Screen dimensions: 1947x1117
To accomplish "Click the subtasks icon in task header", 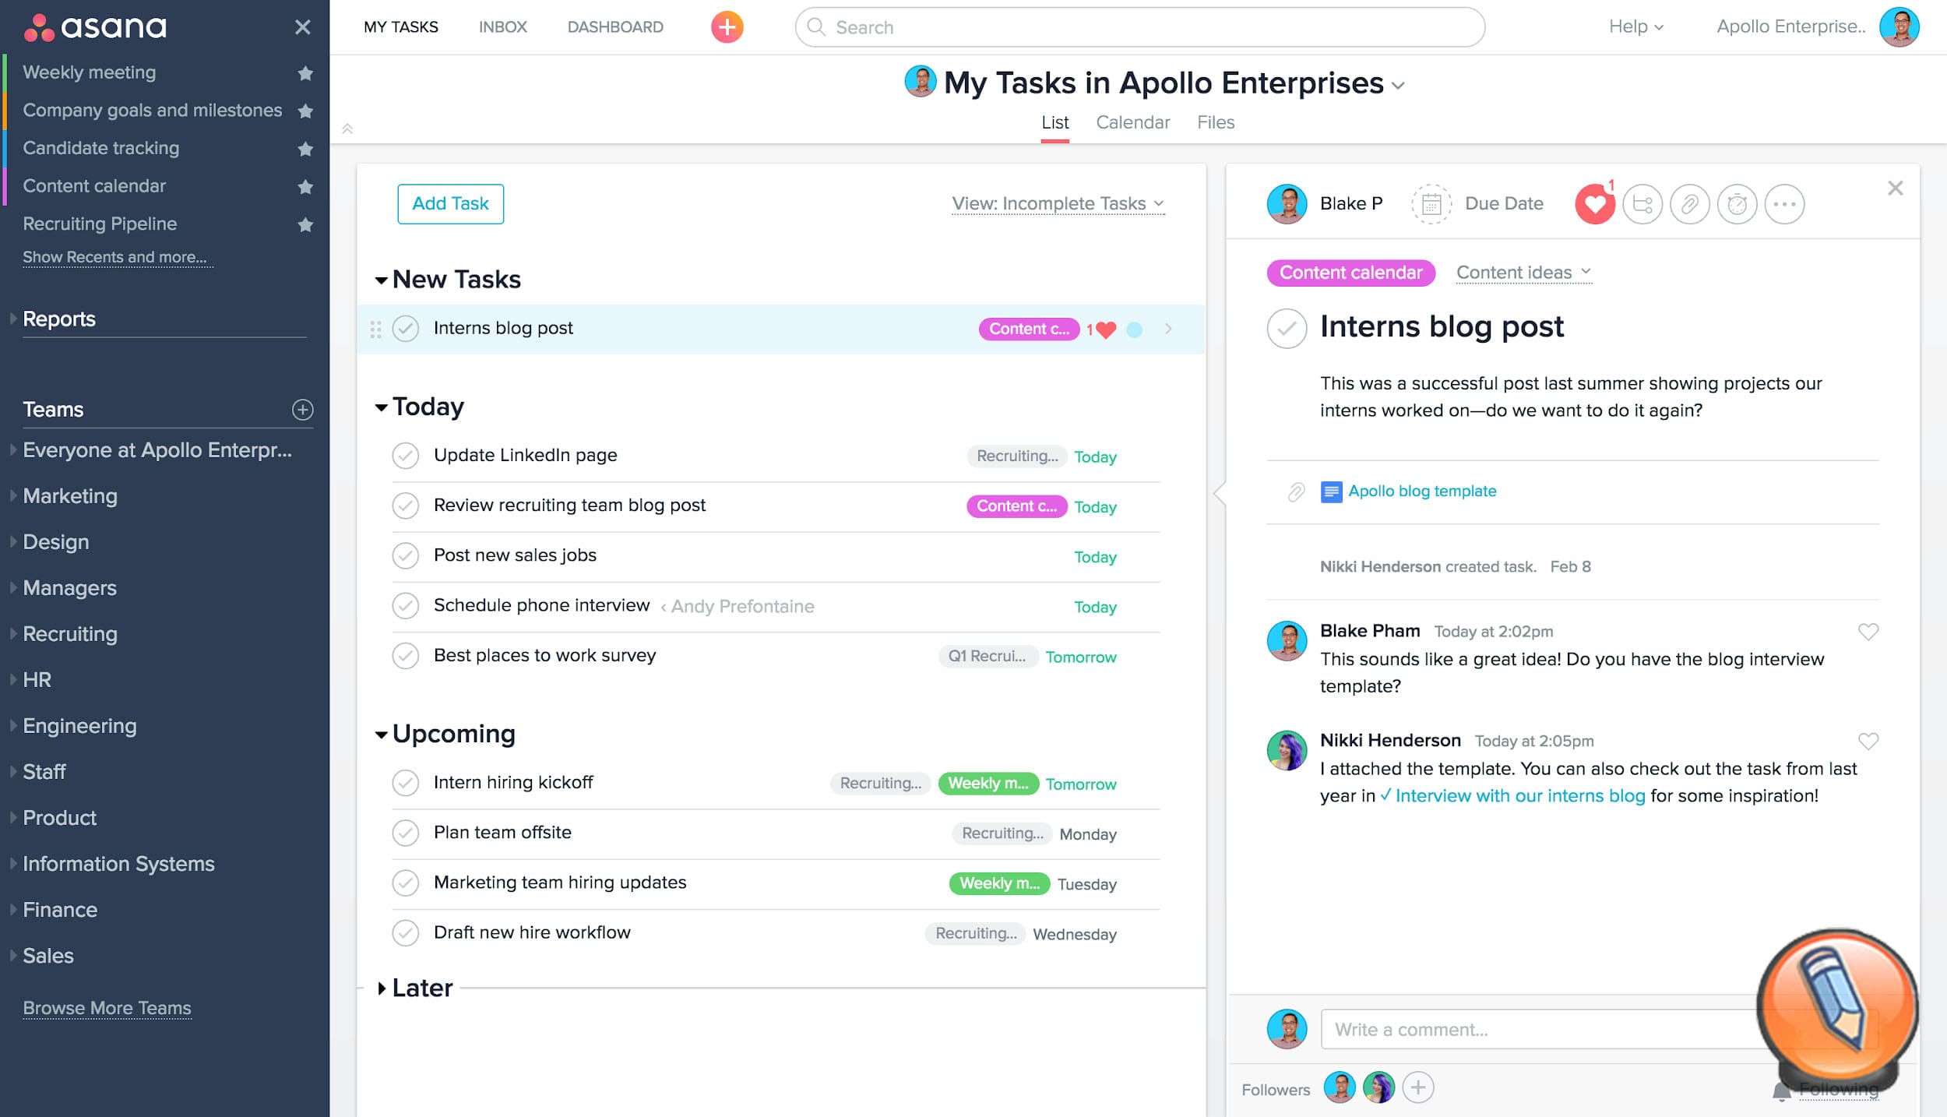I will [1642, 204].
